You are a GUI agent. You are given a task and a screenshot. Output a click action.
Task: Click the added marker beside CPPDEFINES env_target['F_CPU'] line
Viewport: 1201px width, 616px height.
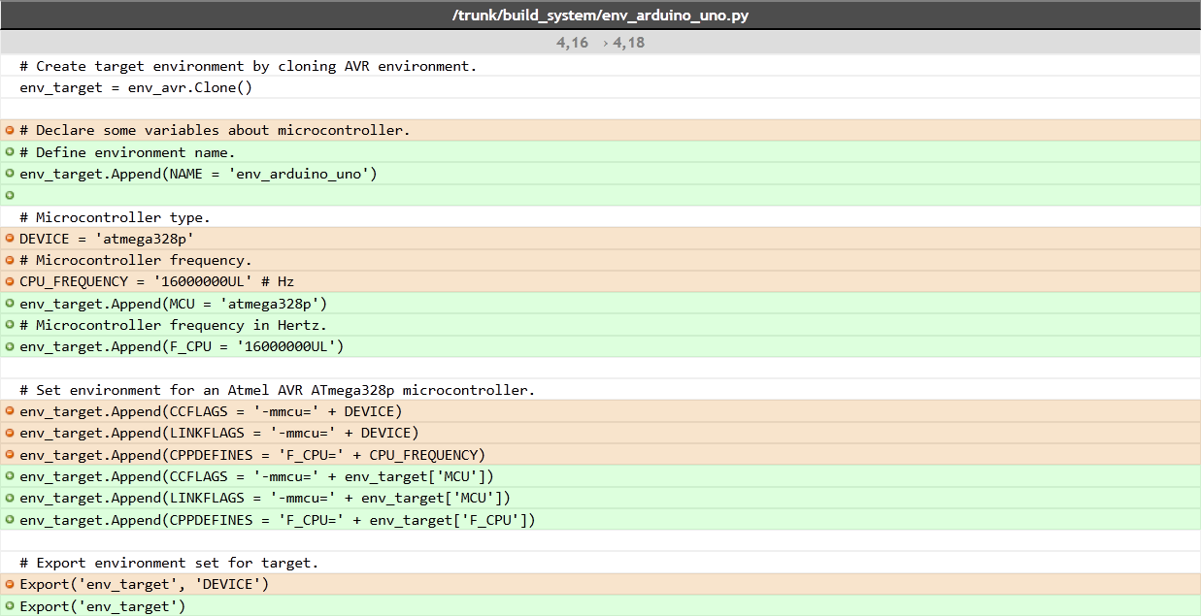pyautogui.click(x=9, y=520)
